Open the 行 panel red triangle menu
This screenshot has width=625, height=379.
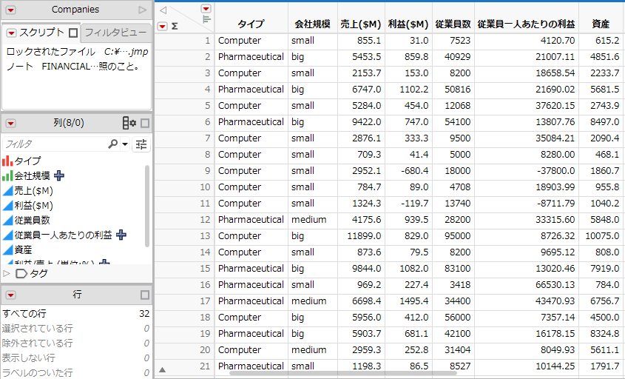[11, 295]
